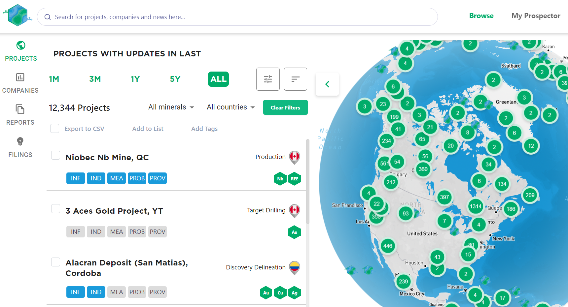
Task: Click the project list vertical scrollbar
Action: click(308, 181)
